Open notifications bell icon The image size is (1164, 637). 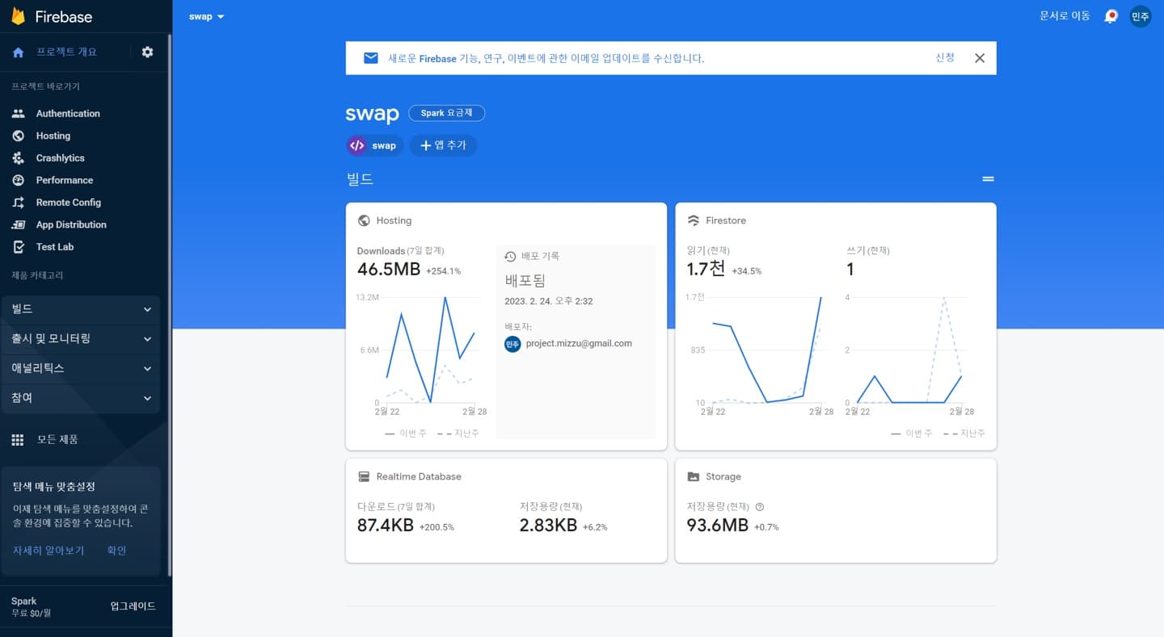point(1111,16)
